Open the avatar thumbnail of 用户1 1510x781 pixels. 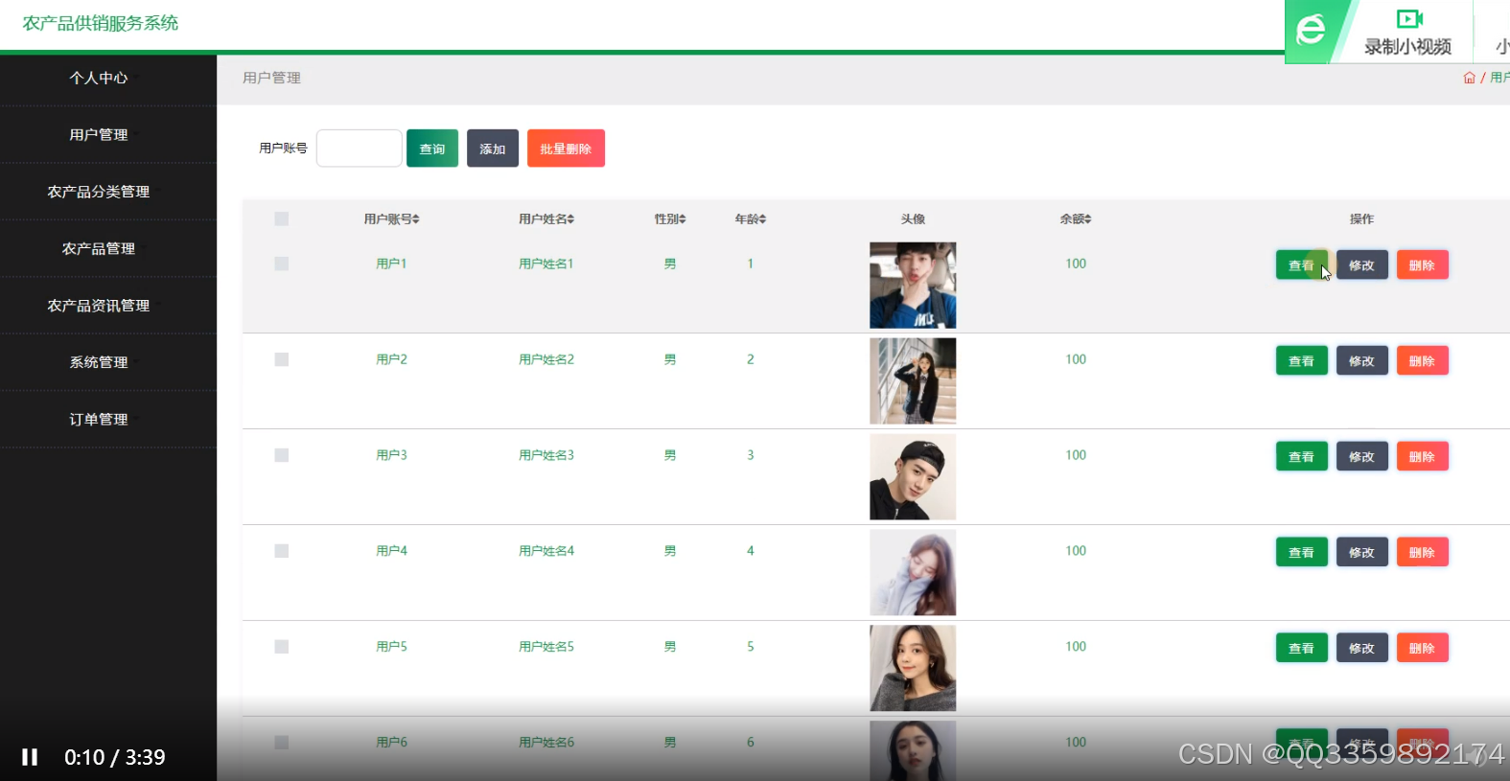click(x=913, y=286)
